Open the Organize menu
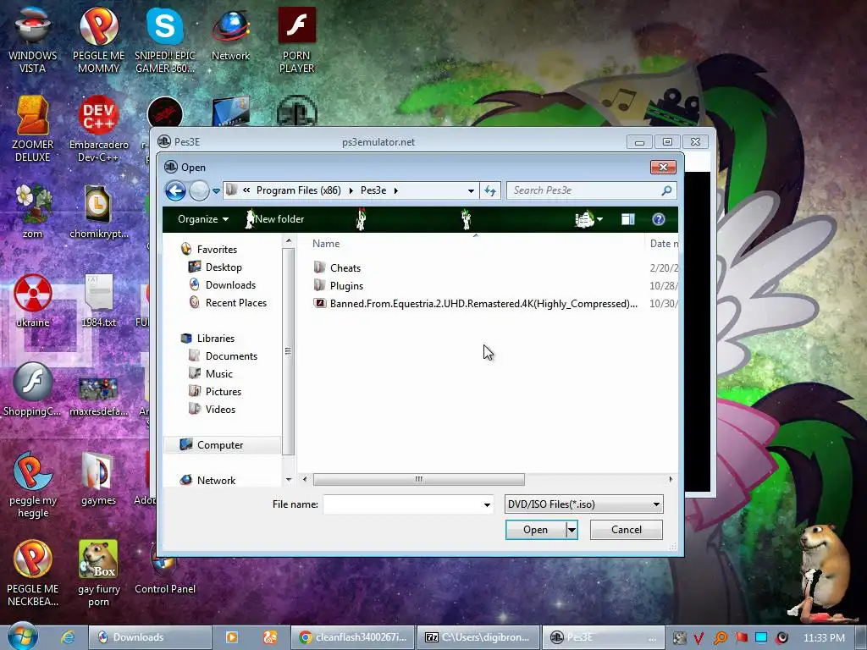This screenshot has height=650, width=867. point(203,219)
